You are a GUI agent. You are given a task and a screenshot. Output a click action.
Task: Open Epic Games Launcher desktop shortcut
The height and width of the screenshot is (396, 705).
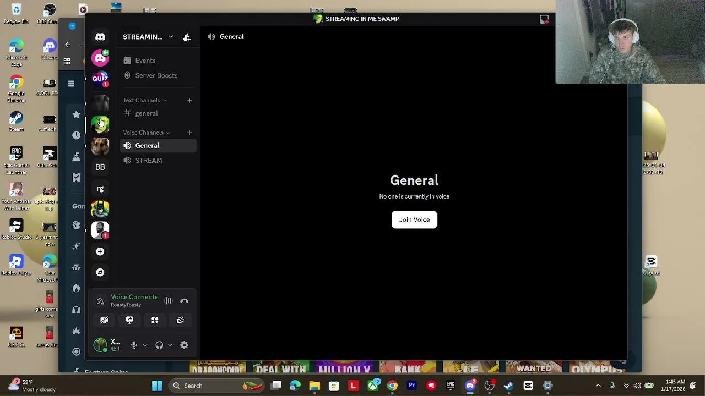[x=17, y=160]
